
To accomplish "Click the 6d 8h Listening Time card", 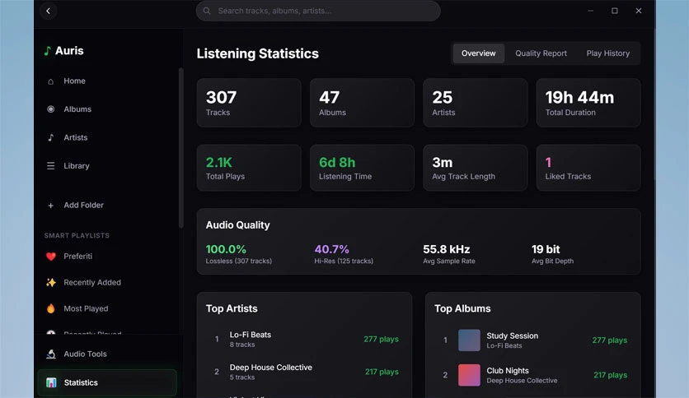I will click(x=362, y=168).
